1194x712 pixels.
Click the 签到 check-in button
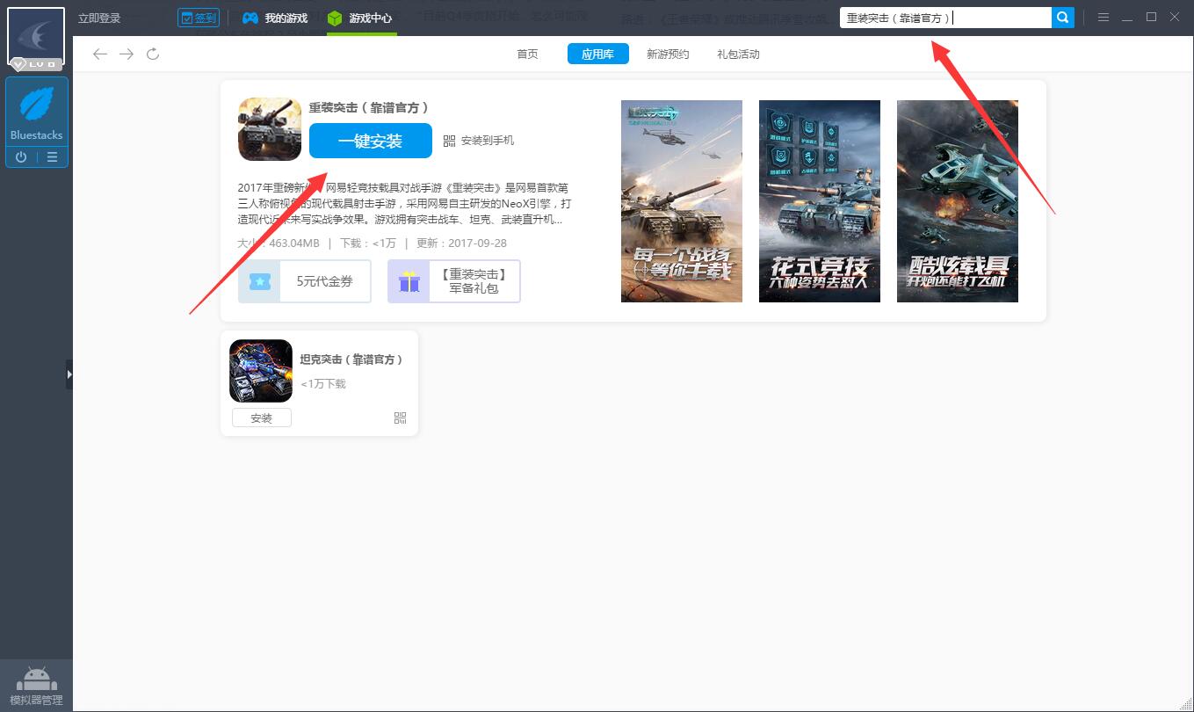[x=198, y=18]
